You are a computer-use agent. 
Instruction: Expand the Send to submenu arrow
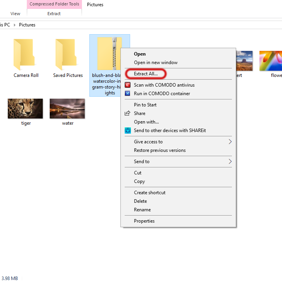click(x=230, y=162)
